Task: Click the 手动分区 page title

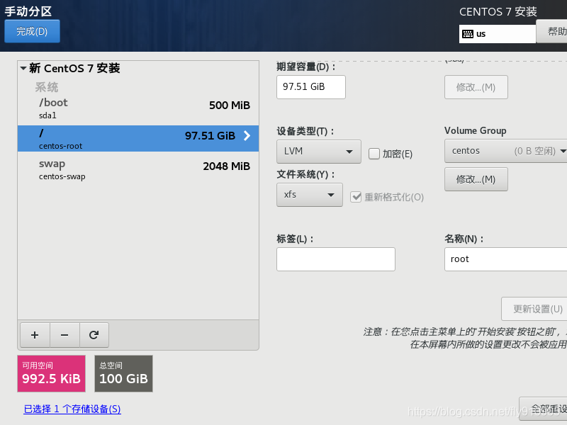Action: (28, 11)
